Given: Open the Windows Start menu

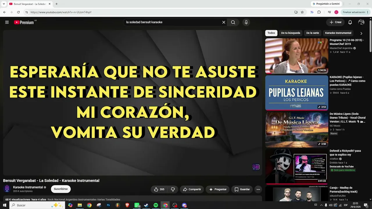Looking at the screenshot, I should click(x=5, y=205).
